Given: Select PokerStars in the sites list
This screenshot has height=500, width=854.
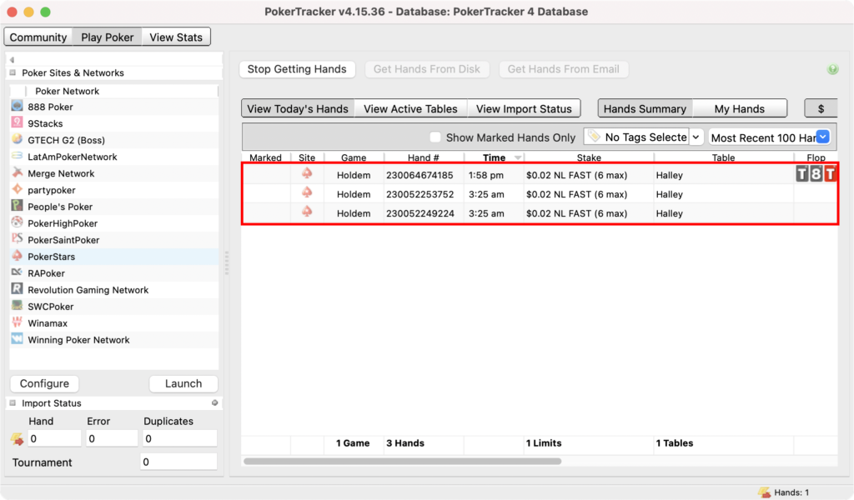Looking at the screenshot, I should point(113,257).
